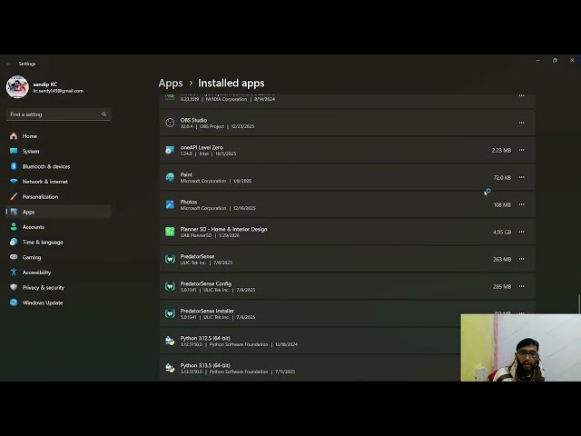Screen dimensions: 581x436
Task: Open the Accounts section
Action: (58, 227)
